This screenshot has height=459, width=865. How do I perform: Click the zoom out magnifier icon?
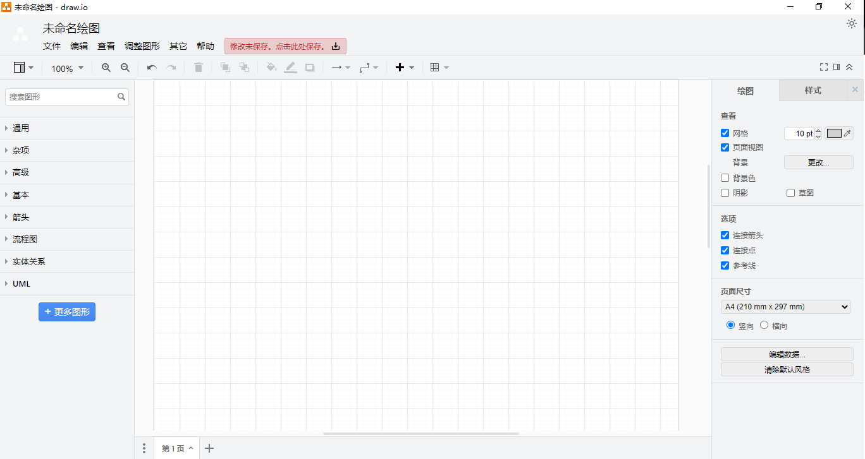pyautogui.click(x=125, y=68)
